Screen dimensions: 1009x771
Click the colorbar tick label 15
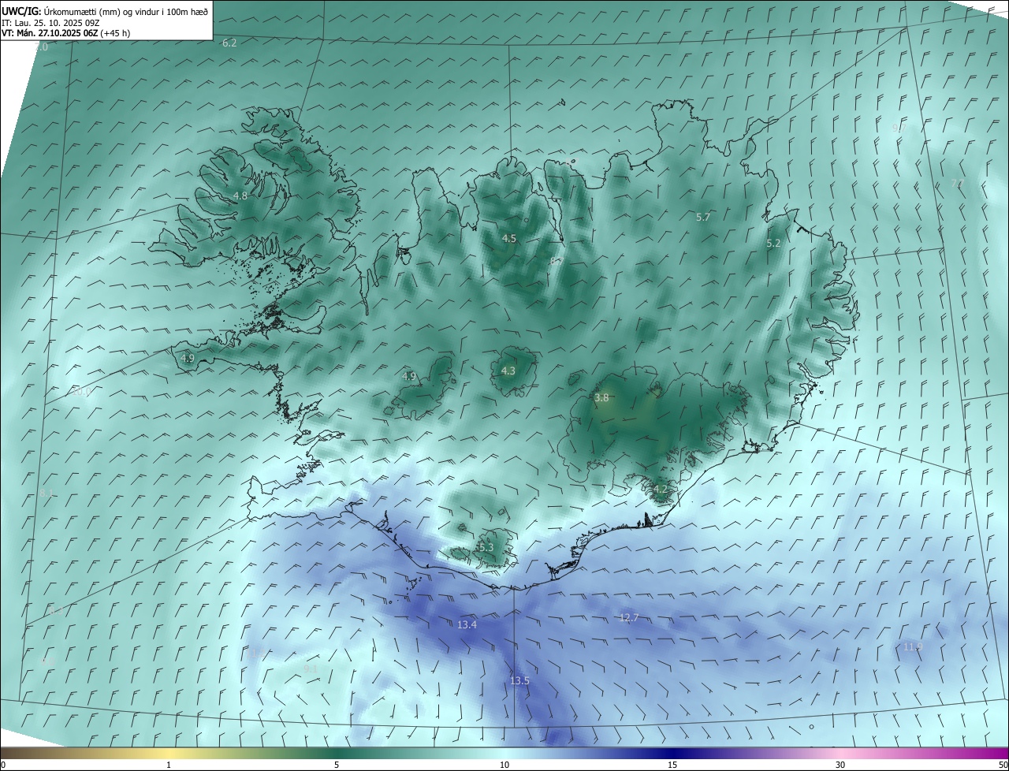pyautogui.click(x=672, y=765)
